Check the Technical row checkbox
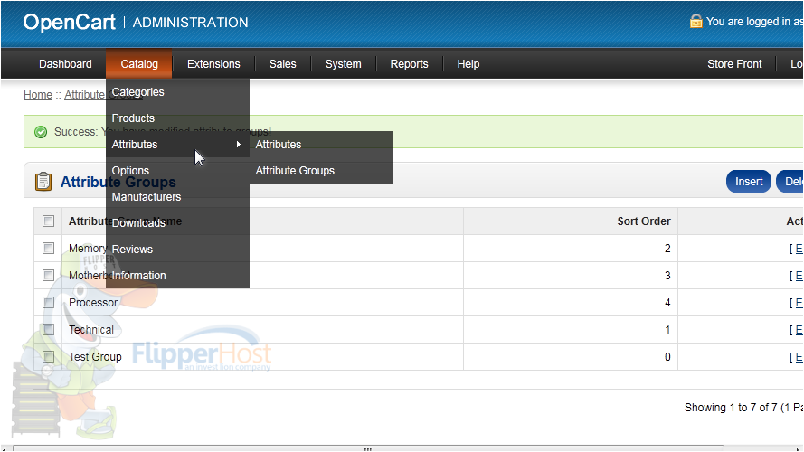 (x=48, y=330)
